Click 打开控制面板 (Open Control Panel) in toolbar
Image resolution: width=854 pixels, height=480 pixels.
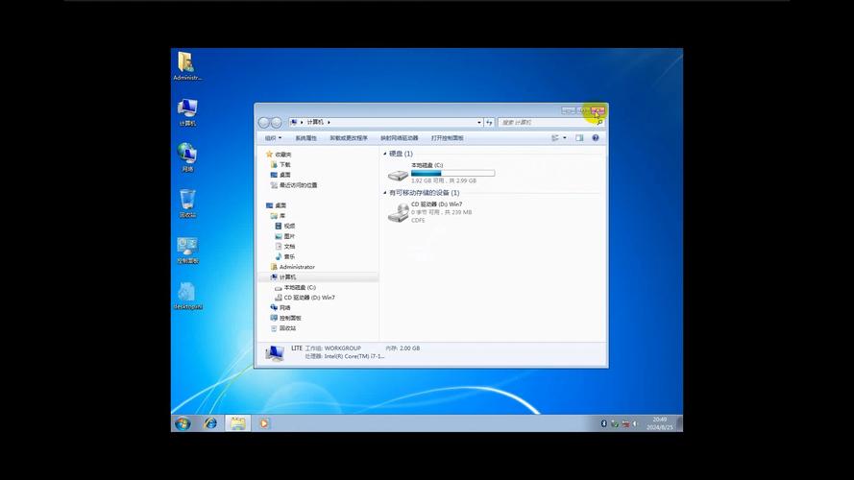coord(447,138)
